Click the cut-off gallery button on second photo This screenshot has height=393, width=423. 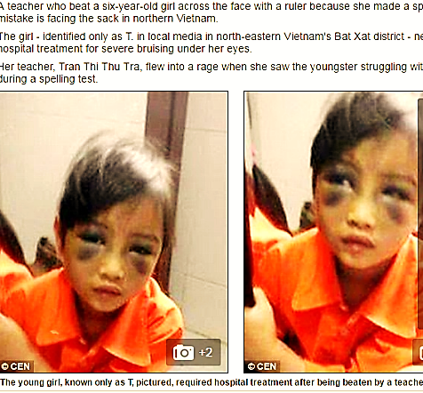pos(418,352)
